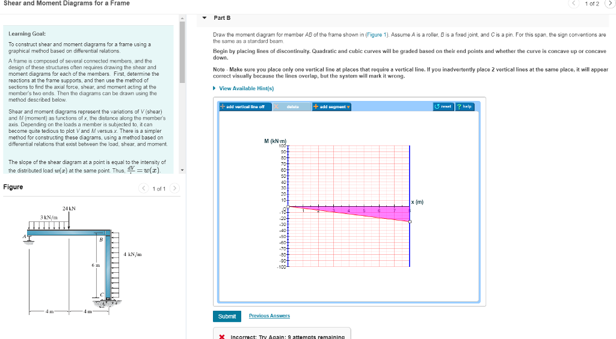Click the Learning Goal panel scrollbar
The height and width of the screenshot is (339, 616).
pos(182,52)
